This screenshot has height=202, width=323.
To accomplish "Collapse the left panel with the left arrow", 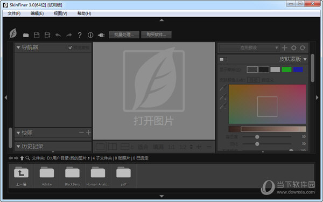I will 6,97.
